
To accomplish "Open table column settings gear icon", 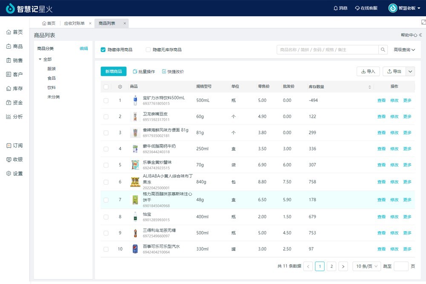I will tap(120, 87).
